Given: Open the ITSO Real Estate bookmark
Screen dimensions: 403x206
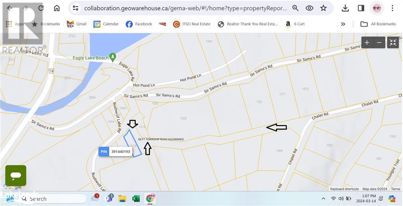Looking at the screenshot, I should [x=192, y=24].
